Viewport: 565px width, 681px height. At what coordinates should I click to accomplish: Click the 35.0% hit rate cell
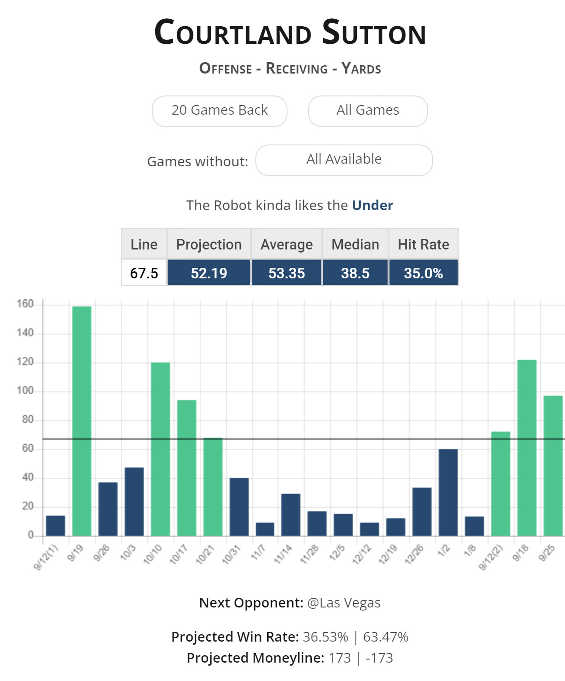[423, 273]
